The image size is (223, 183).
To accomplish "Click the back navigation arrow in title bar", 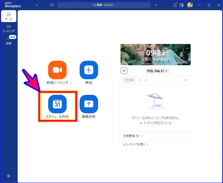I will click(x=37, y=5).
